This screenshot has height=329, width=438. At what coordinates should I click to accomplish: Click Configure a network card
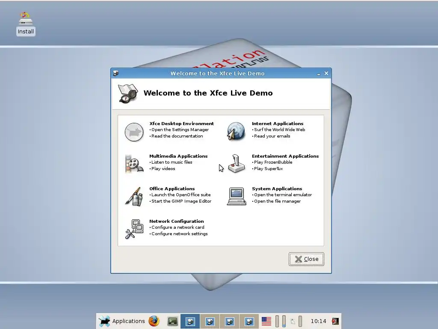click(178, 227)
